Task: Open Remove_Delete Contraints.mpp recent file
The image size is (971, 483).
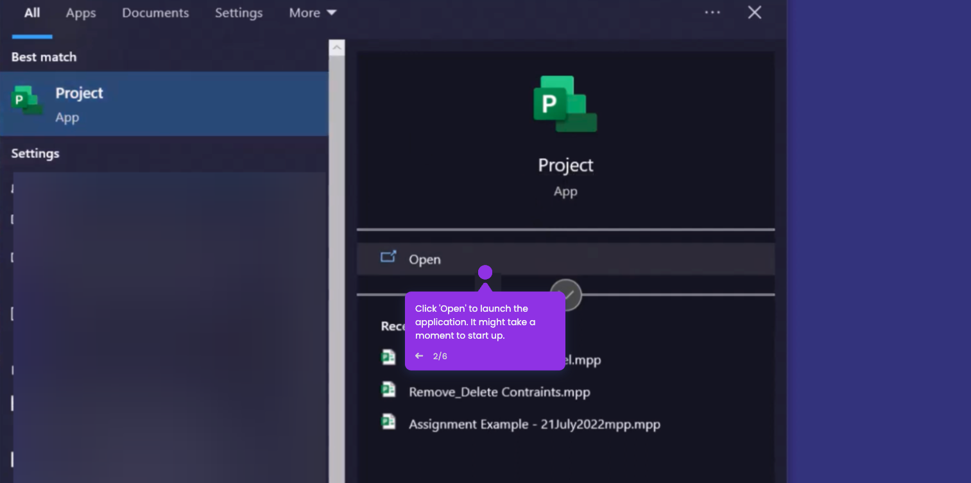Action: tap(499, 392)
